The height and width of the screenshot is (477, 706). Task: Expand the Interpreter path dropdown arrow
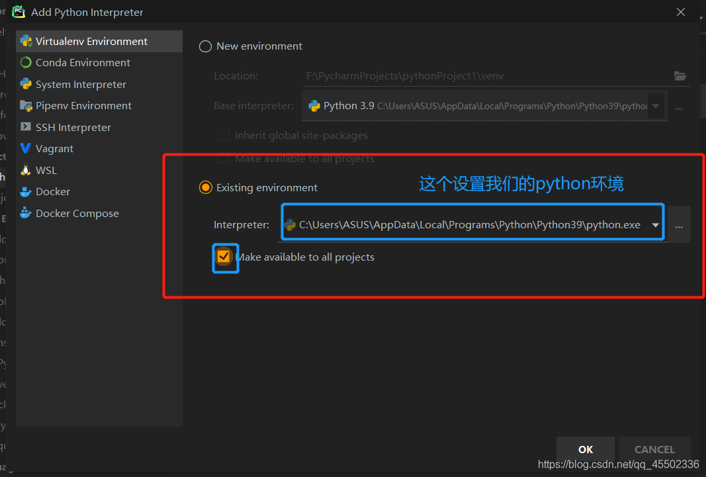click(656, 225)
